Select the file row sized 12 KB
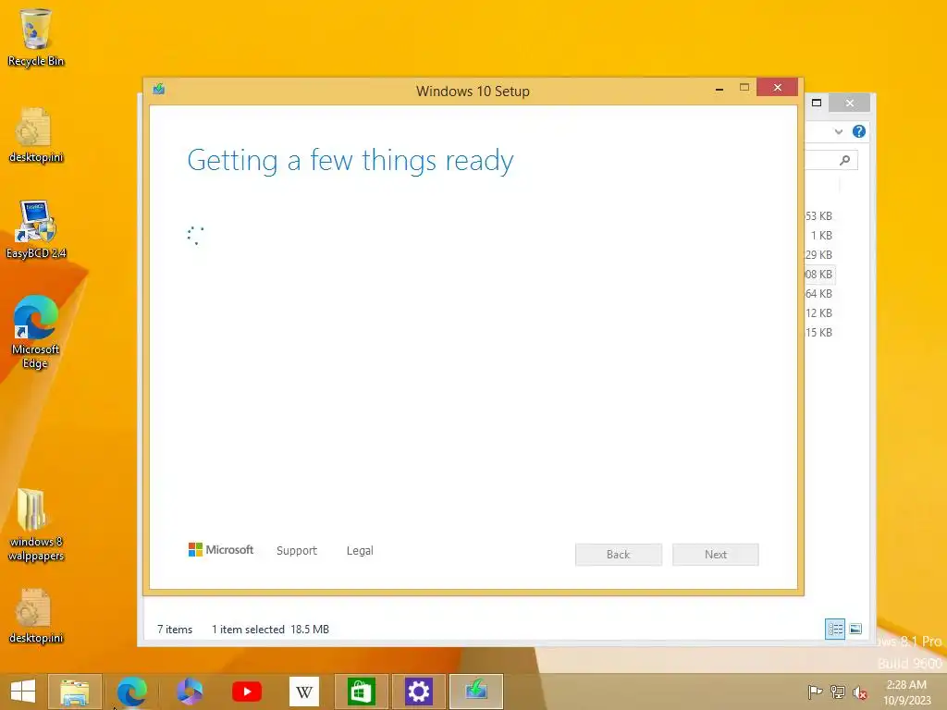This screenshot has height=710, width=947. tap(819, 312)
